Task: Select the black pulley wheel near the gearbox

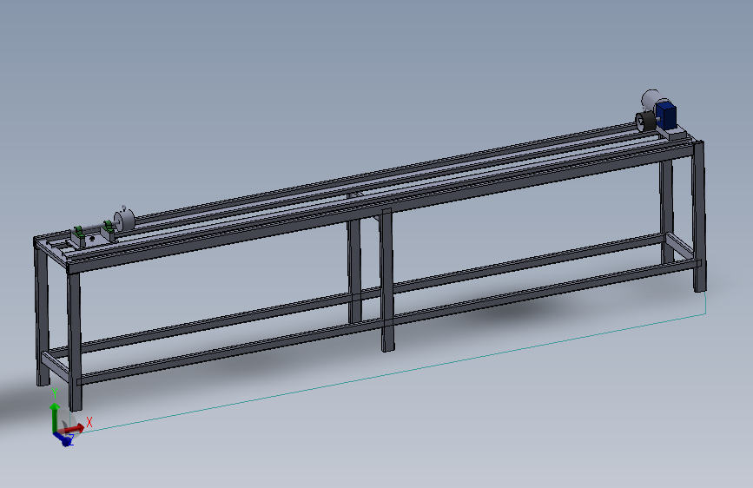Action: [645, 122]
